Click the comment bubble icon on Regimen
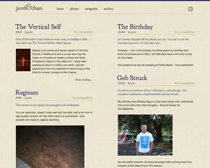This screenshot has height=168, width=210. click(74, 98)
